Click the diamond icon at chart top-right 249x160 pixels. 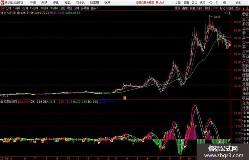[x=225, y=13]
